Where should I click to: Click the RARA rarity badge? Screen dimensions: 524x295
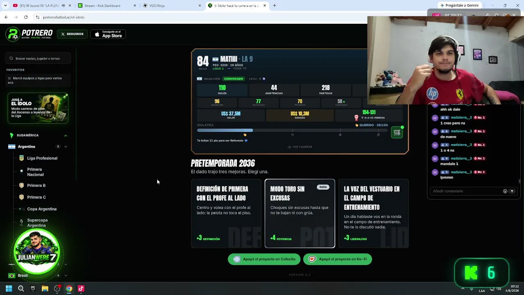323,187
